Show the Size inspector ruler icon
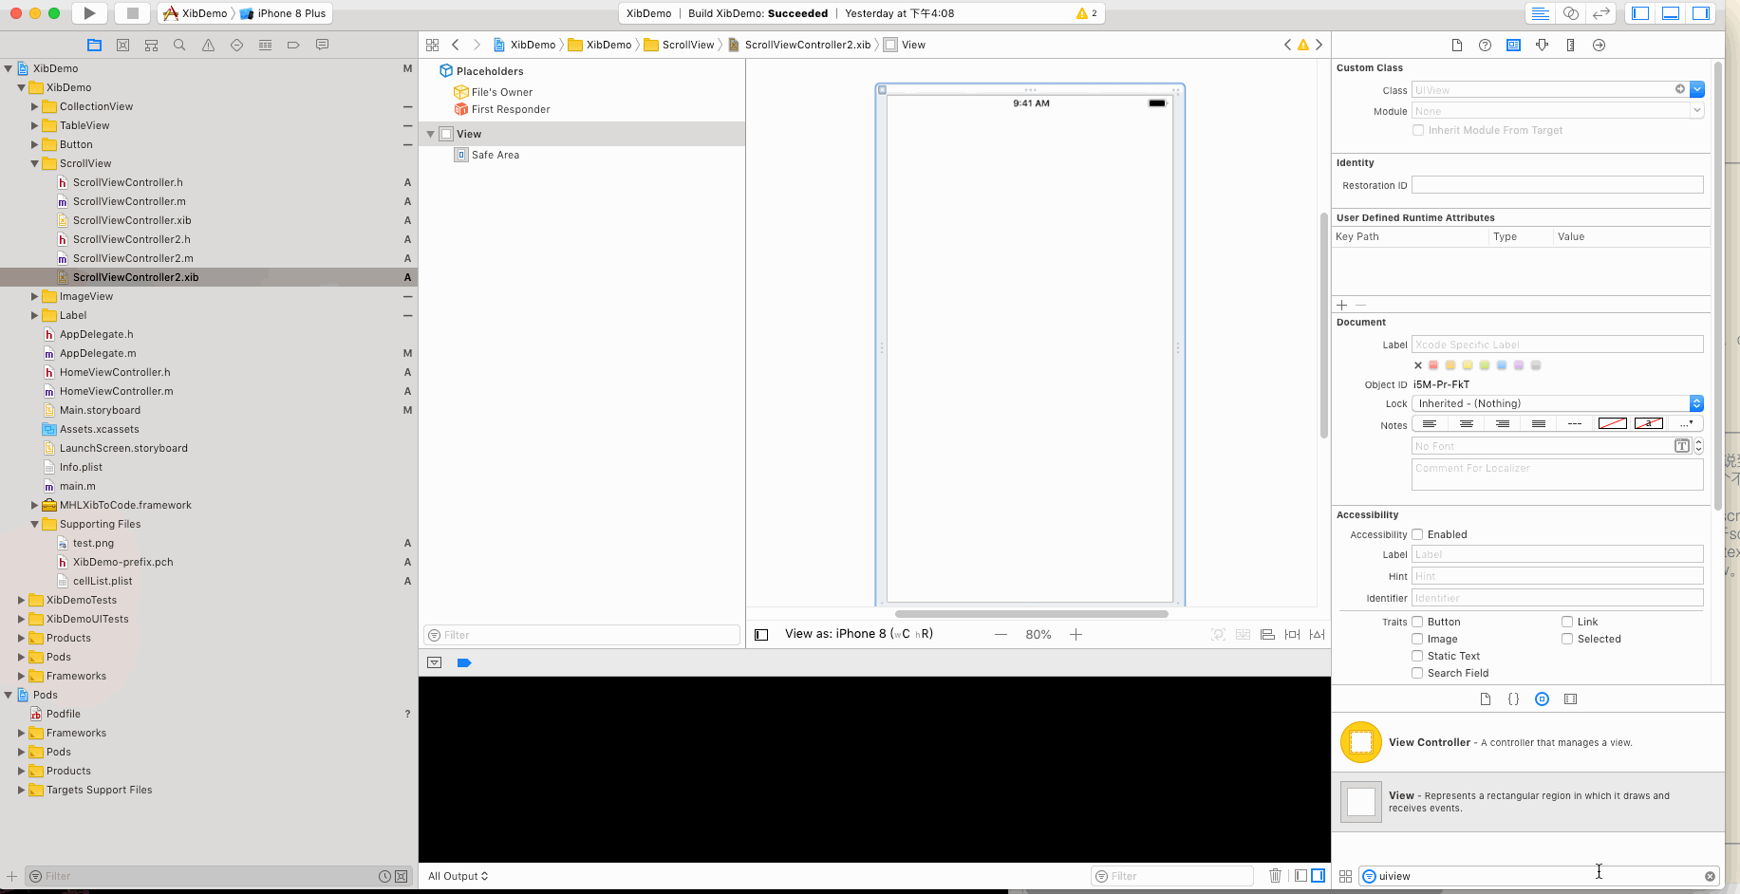 pyautogui.click(x=1570, y=45)
